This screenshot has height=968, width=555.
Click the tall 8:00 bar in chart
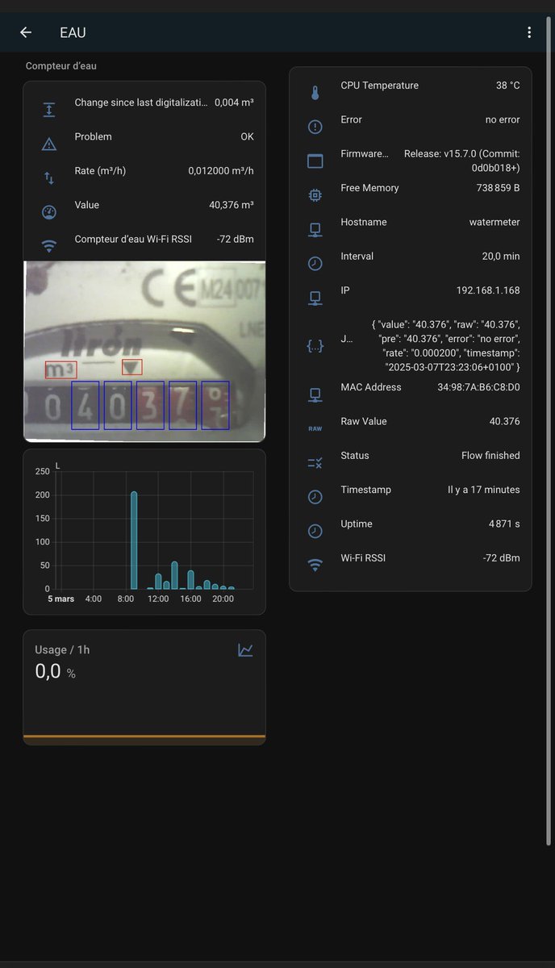click(x=134, y=540)
